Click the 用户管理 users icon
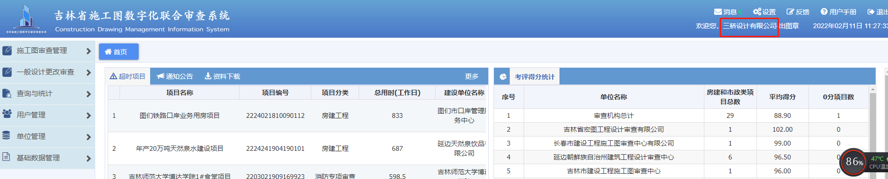This screenshot has width=888, height=179. [7, 114]
